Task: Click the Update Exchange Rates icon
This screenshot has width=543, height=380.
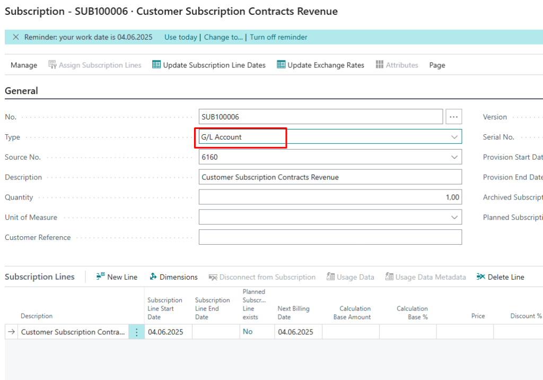Action: 281,65
